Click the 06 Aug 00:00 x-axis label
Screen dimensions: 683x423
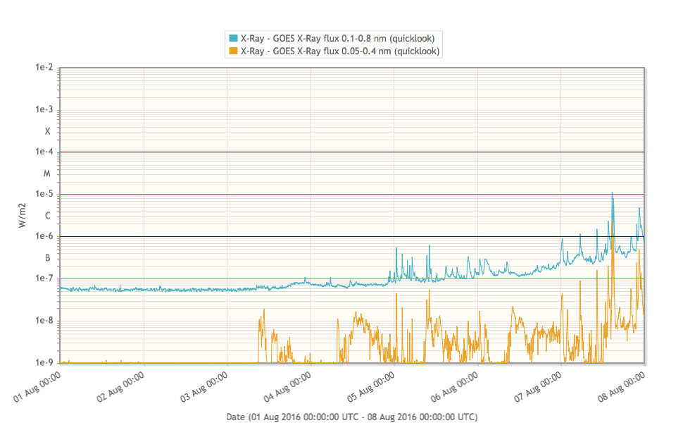pos(455,387)
